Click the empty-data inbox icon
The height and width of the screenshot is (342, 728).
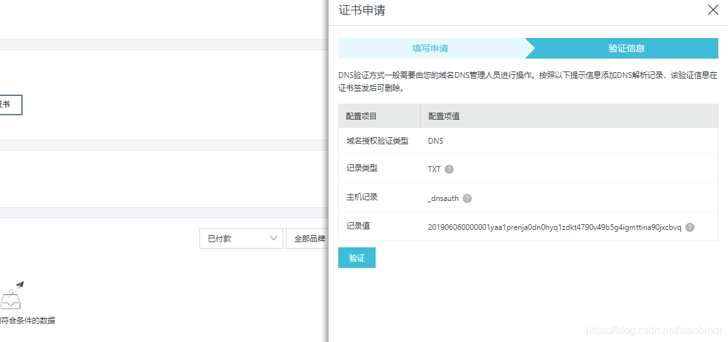(12, 295)
